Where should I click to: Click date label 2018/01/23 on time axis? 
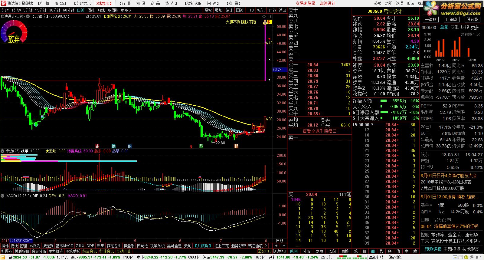coord(21,241)
